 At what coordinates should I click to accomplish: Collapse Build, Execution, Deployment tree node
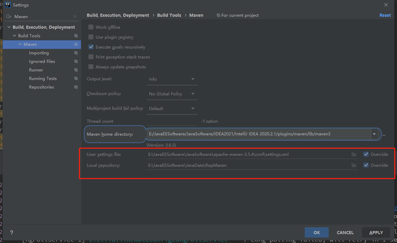[9, 27]
